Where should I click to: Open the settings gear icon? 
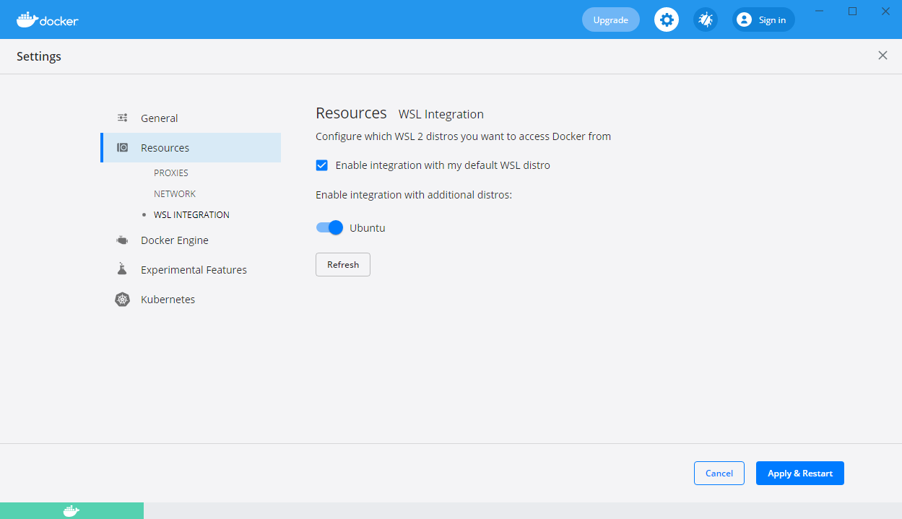pos(666,19)
